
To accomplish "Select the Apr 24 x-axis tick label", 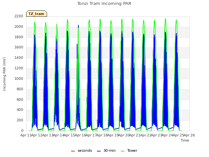I will (168, 135).
